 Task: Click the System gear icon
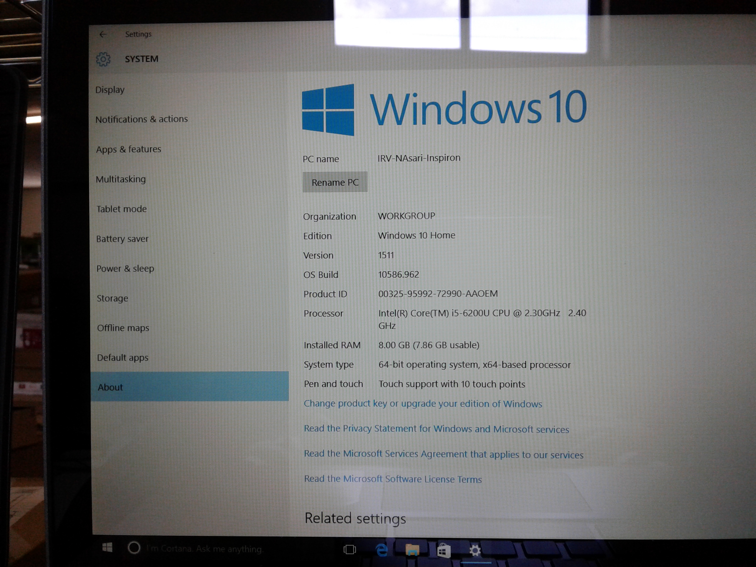(103, 60)
